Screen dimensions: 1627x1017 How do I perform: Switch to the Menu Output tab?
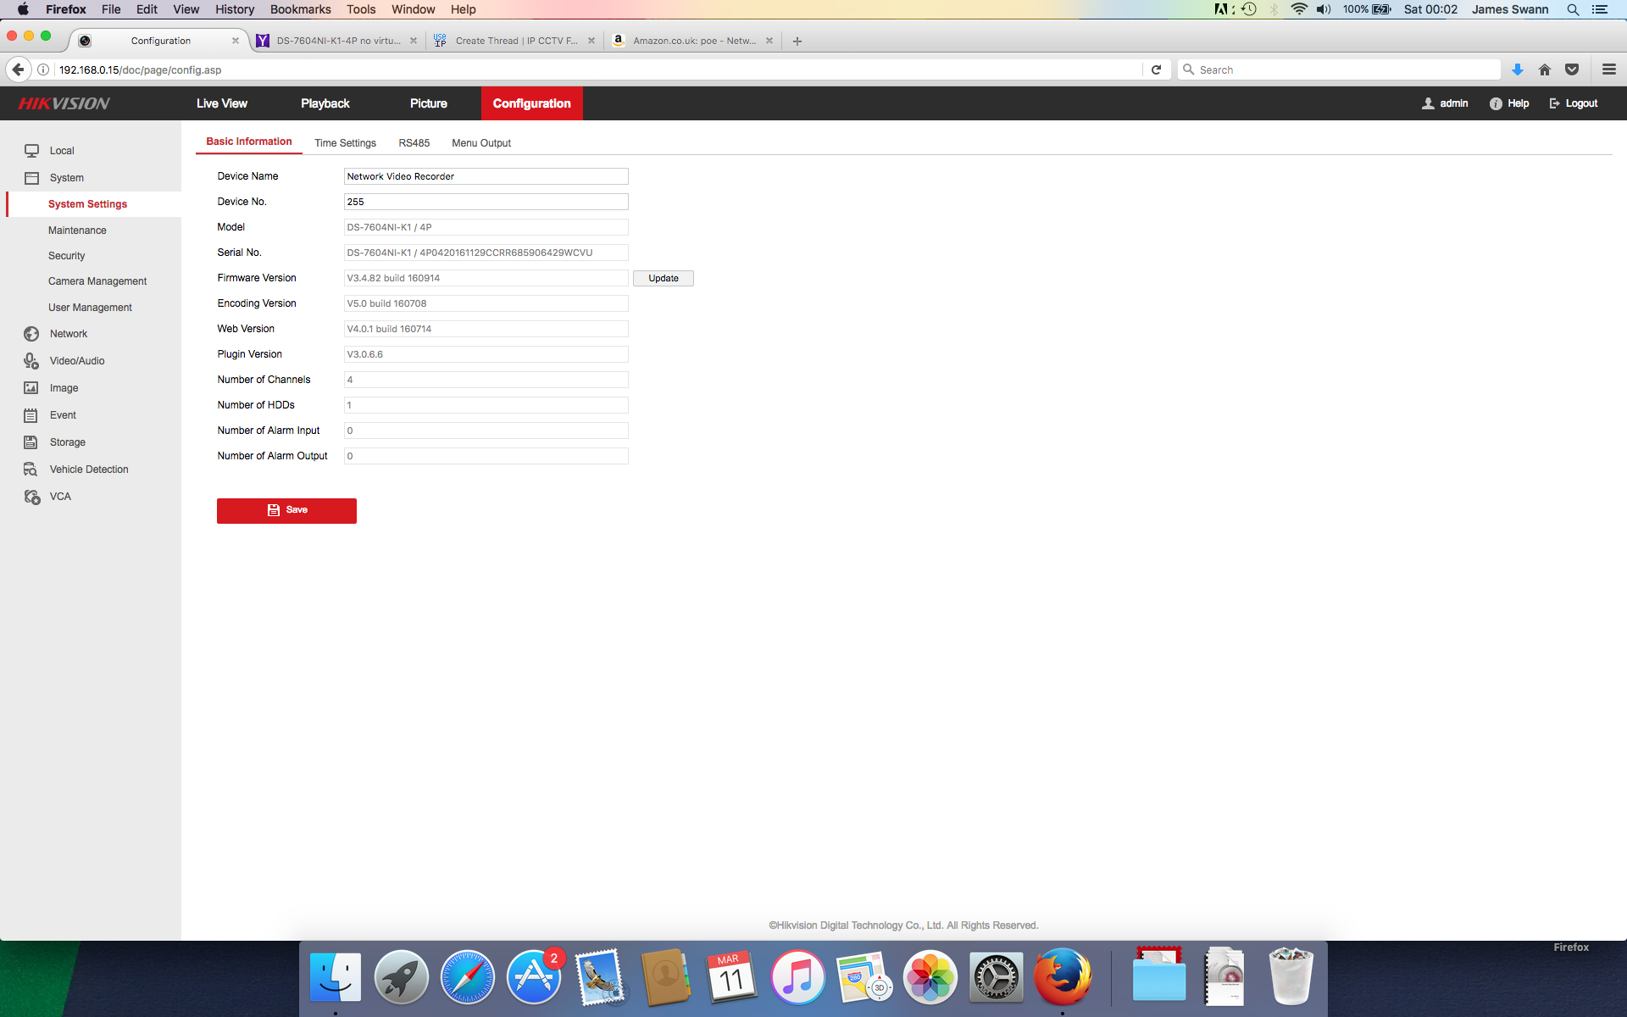(x=480, y=142)
